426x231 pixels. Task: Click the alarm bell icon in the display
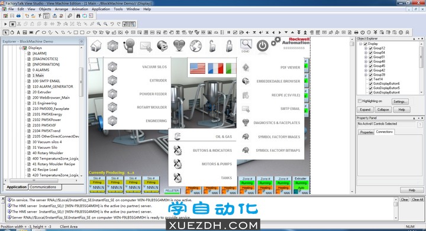tap(129, 45)
